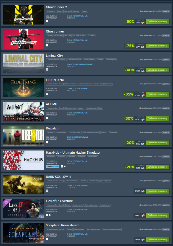Select the 'От первого лица' tag under Ghostrunner

[79, 35]
